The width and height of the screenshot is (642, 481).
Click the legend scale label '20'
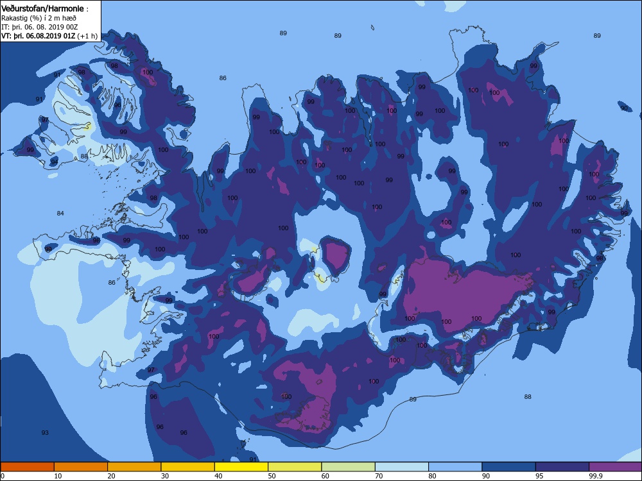point(111,476)
